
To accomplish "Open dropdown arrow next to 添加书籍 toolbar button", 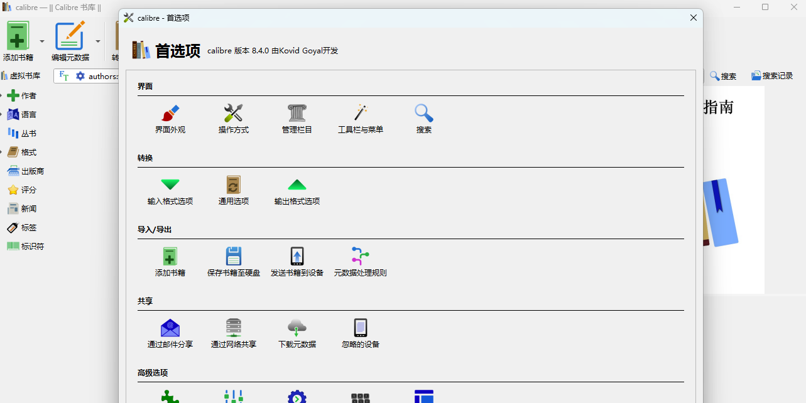I will (42, 41).
